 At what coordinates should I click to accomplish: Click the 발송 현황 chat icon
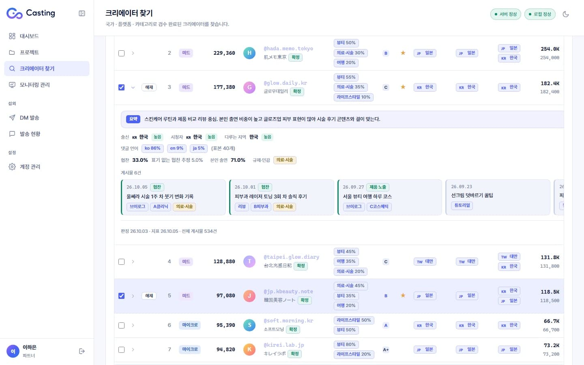(x=12, y=134)
